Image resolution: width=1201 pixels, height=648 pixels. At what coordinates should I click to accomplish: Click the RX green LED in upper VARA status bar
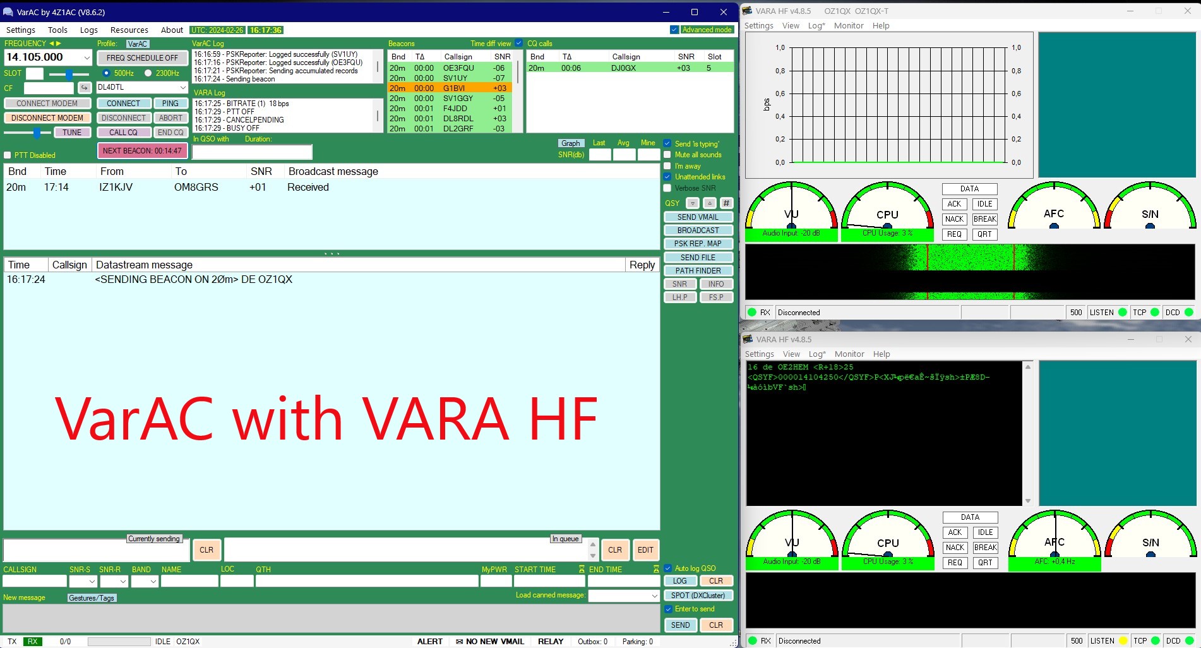pos(752,312)
